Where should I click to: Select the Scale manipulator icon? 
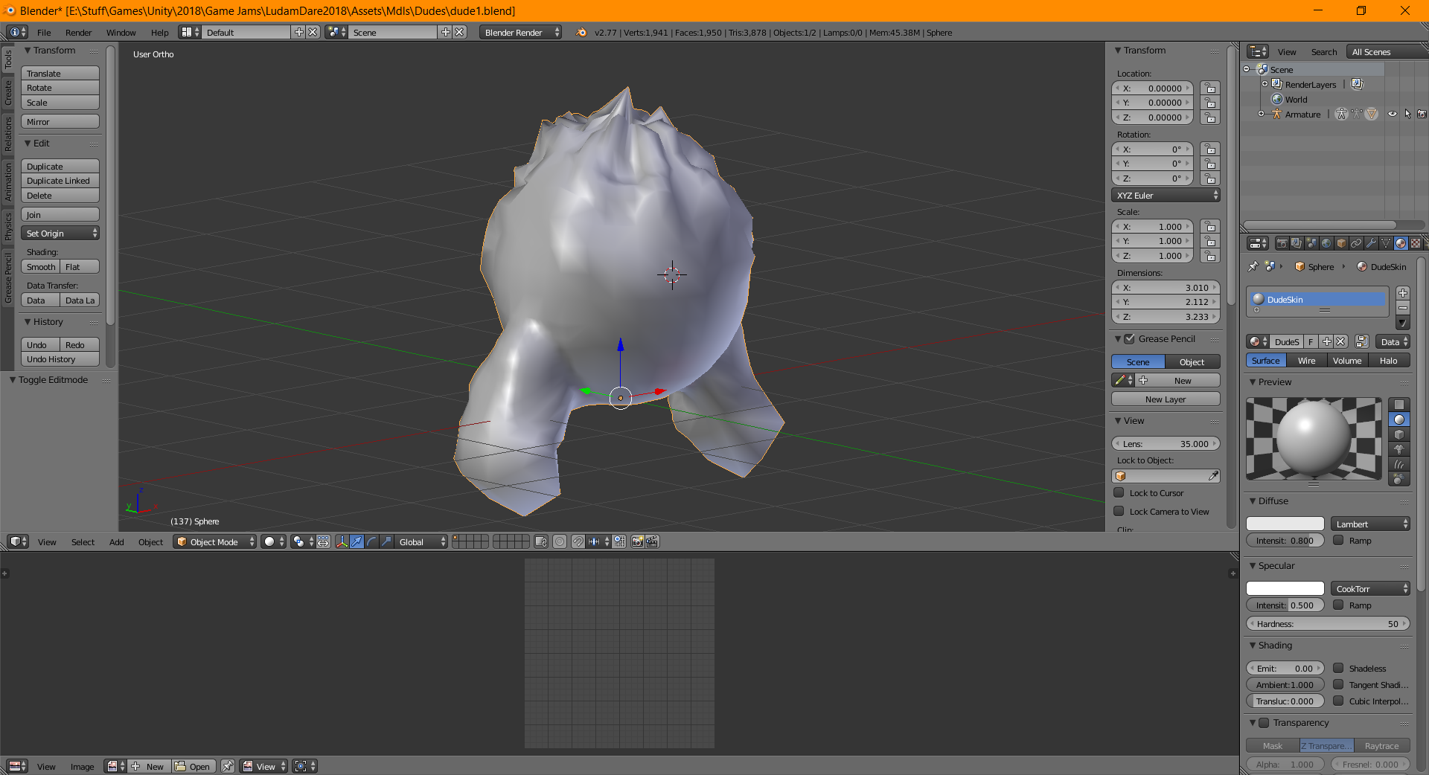click(386, 541)
